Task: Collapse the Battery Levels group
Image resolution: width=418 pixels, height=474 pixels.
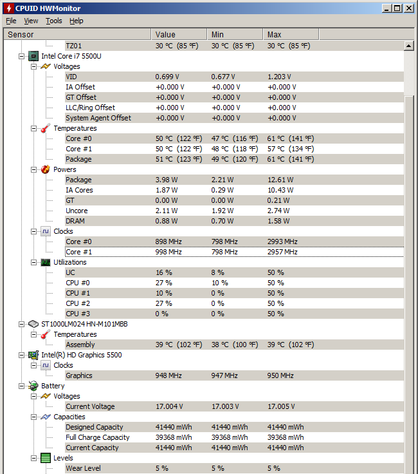Action: (x=34, y=459)
